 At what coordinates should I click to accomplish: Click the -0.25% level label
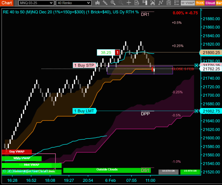(x=177, y=92)
